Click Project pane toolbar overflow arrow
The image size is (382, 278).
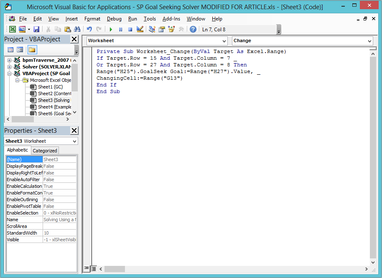76,50
